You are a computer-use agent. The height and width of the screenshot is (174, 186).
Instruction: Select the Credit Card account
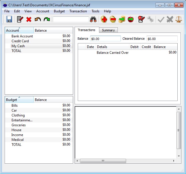pos(20,41)
